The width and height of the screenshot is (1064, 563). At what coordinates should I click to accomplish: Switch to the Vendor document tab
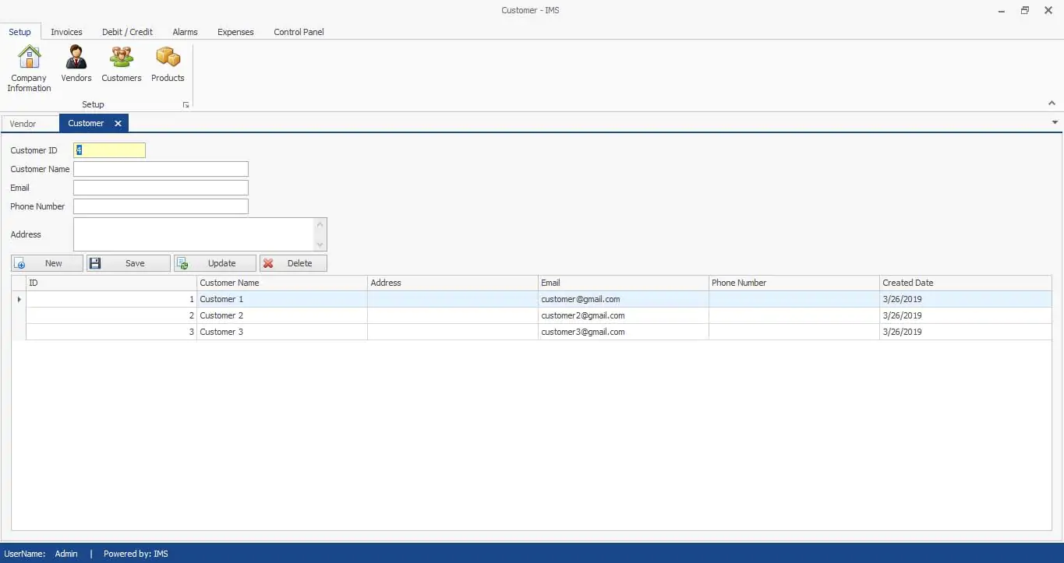pos(23,124)
